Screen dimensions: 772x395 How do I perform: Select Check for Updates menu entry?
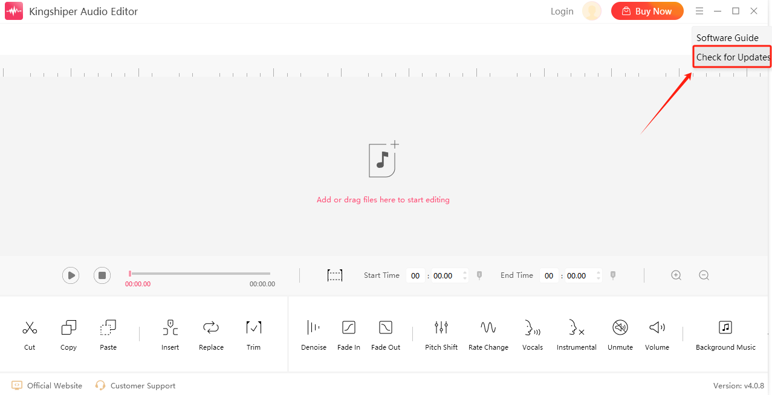pos(732,57)
